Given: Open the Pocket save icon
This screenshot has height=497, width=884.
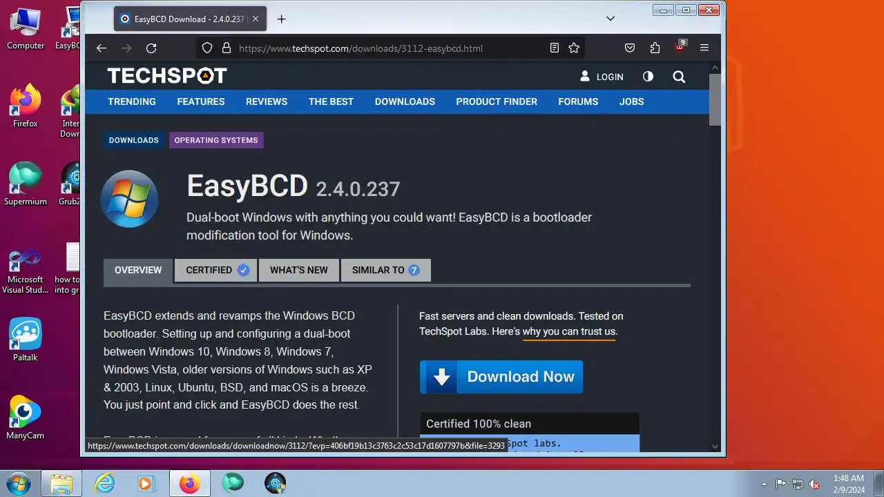Looking at the screenshot, I should [630, 48].
